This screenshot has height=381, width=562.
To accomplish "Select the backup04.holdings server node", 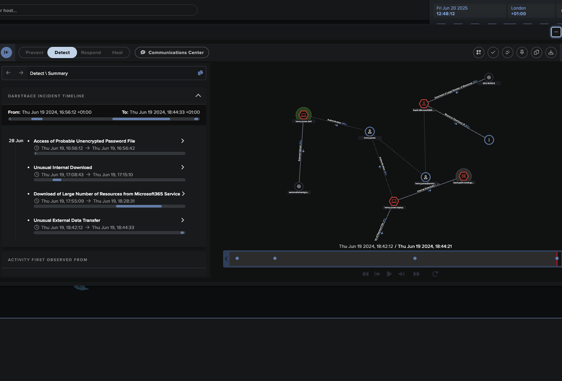I will [463, 176].
